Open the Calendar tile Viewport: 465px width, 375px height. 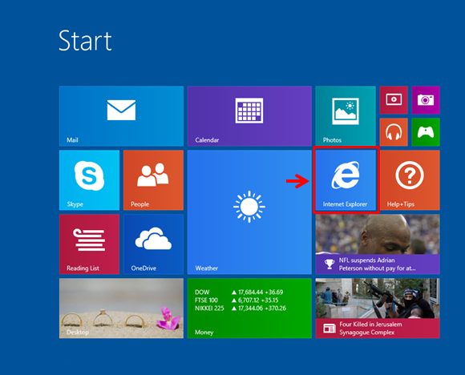point(249,116)
